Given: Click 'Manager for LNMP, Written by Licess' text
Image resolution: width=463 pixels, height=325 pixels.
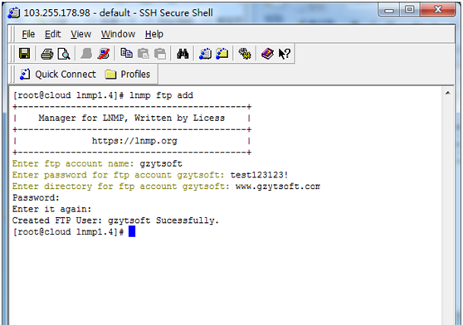Looking at the screenshot, I should [x=131, y=118].
